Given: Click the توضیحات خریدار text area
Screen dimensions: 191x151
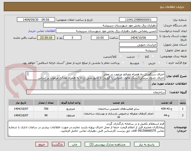Looking at the screenshot, I should (86, 129).
